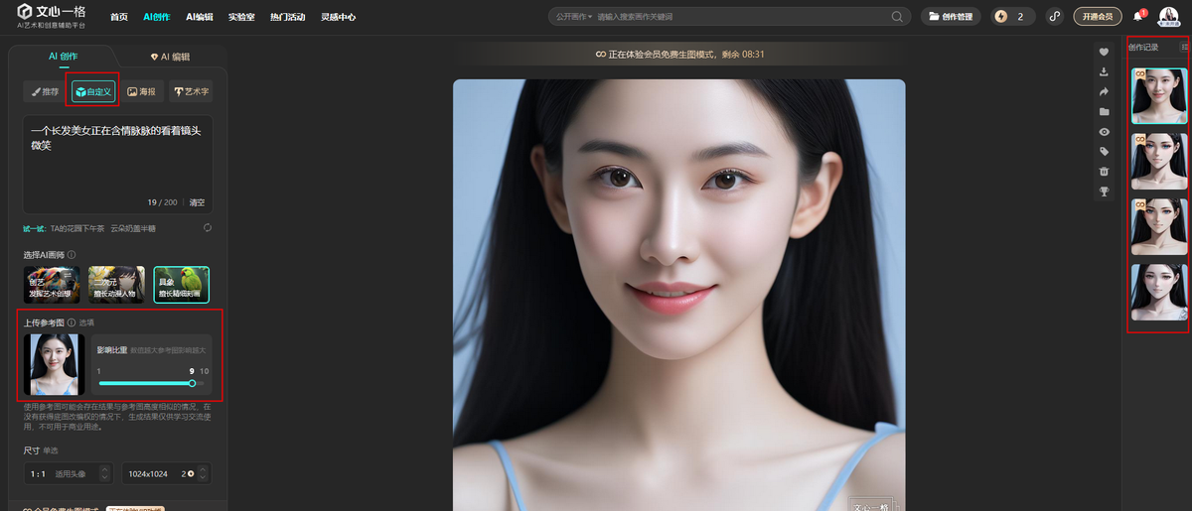The width and height of the screenshot is (1192, 511).
Task: Open 创作管理 button
Action: pyautogui.click(x=951, y=16)
